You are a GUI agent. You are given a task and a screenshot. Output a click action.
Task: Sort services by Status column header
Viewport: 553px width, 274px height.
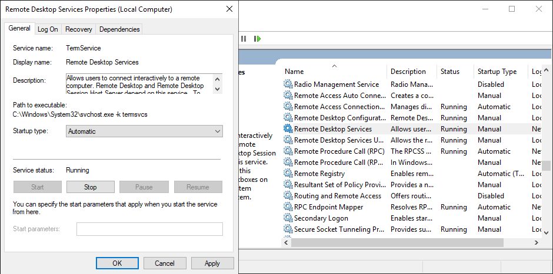tap(455, 72)
